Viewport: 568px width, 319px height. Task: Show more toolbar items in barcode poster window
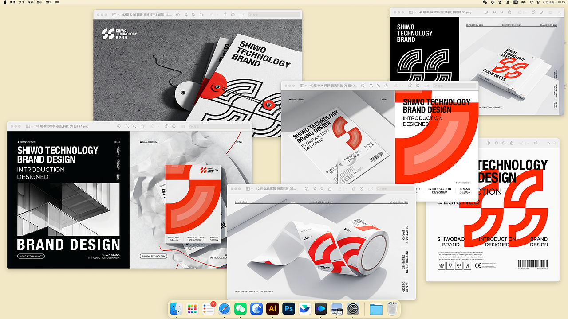(548, 143)
